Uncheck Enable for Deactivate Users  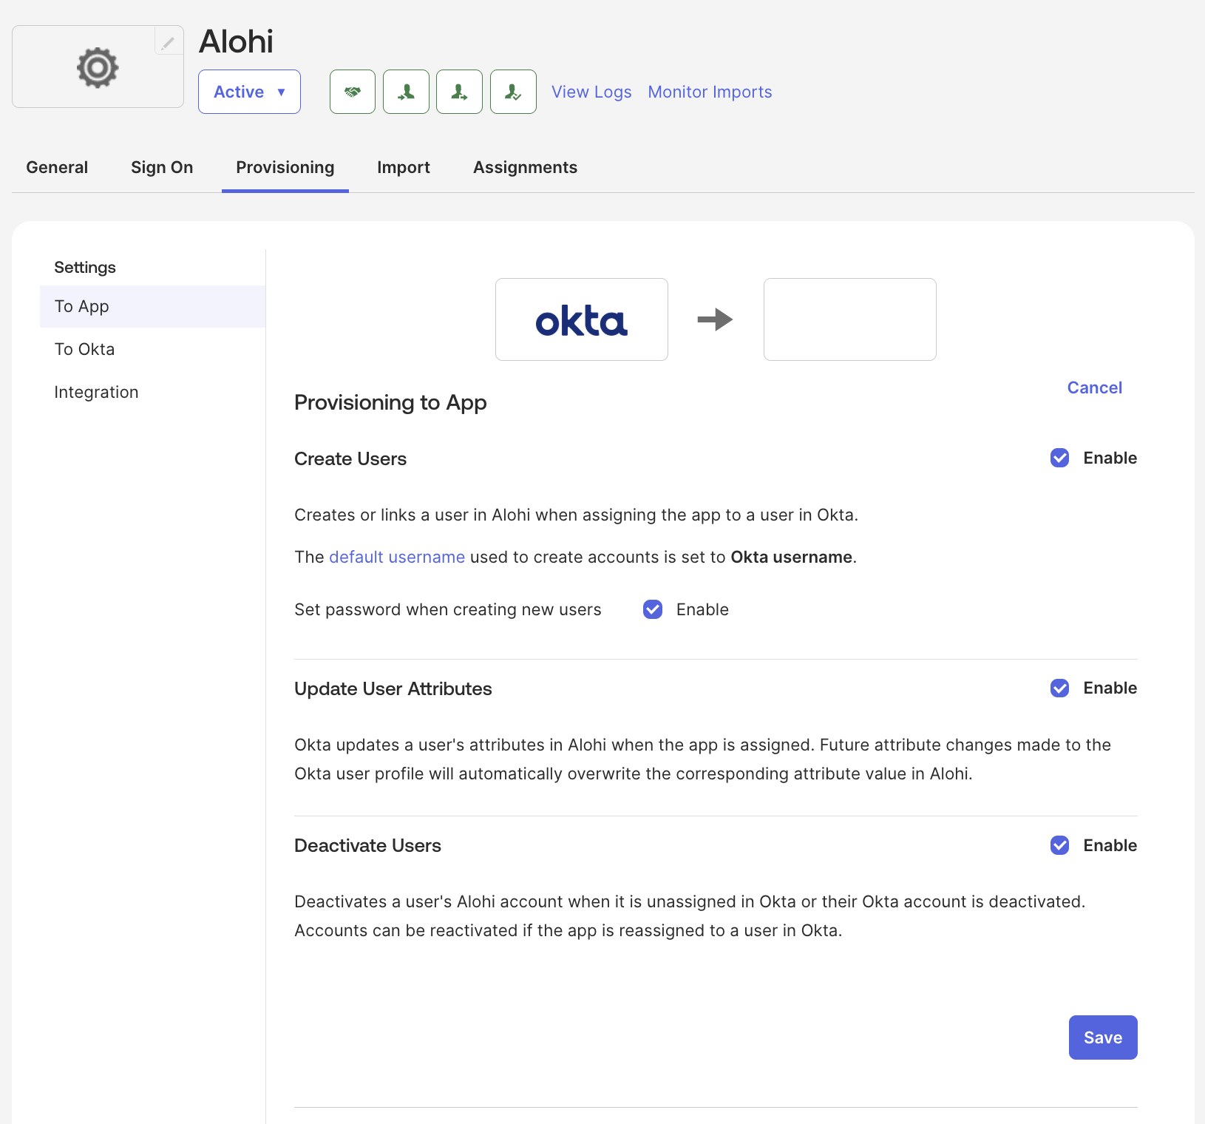coord(1059,845)
